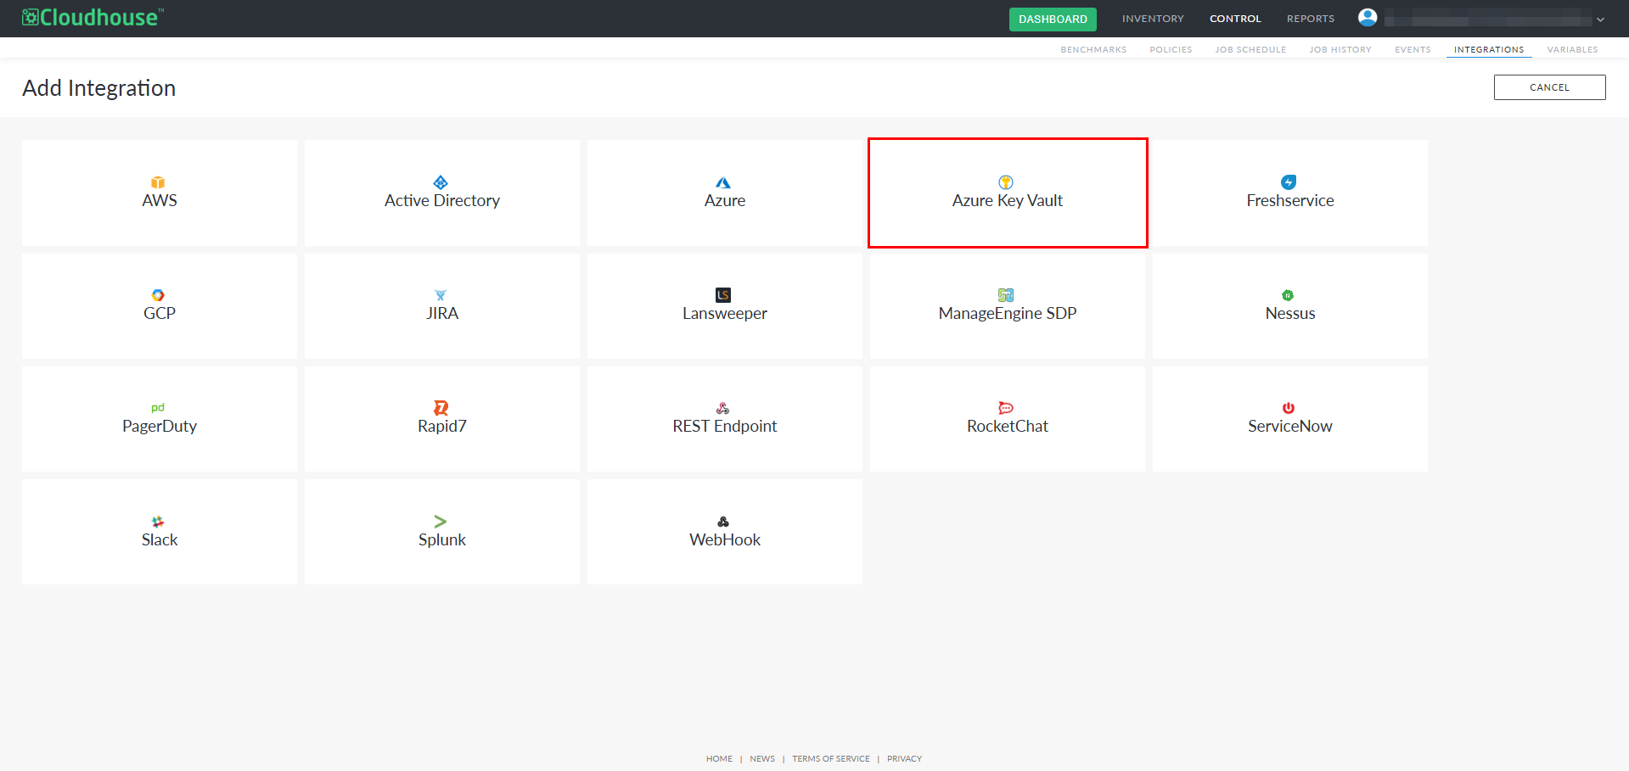The image size is (1629, 771).
Task: Click the ServiceNow power icon
Action: [x=1289, y=408]
